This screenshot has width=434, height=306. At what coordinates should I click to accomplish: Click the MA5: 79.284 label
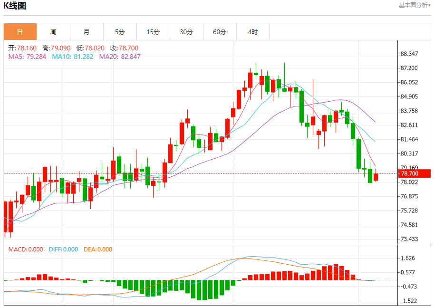[x=27, y=57]
